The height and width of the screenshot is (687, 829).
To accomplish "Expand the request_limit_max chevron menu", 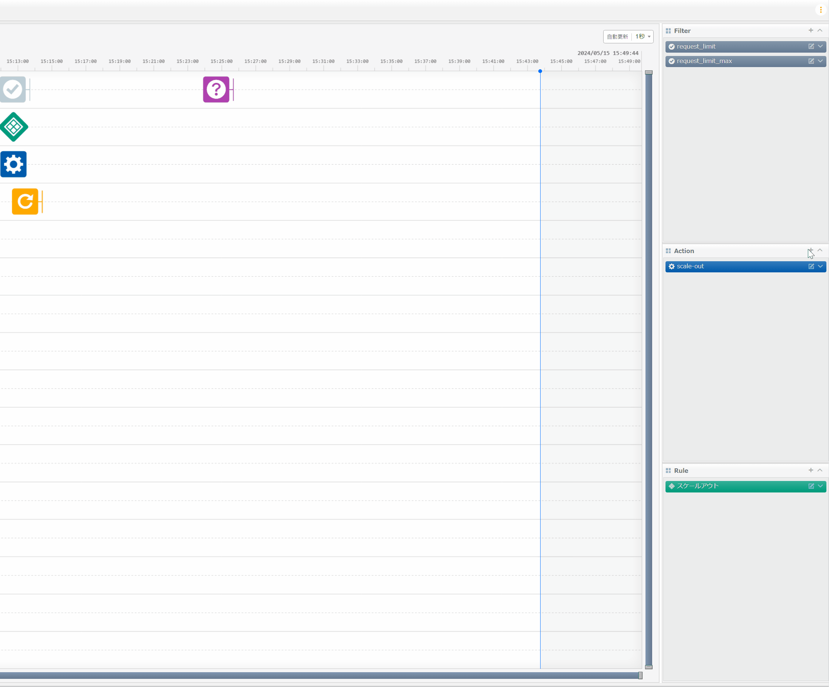I will tap(820, 61).
